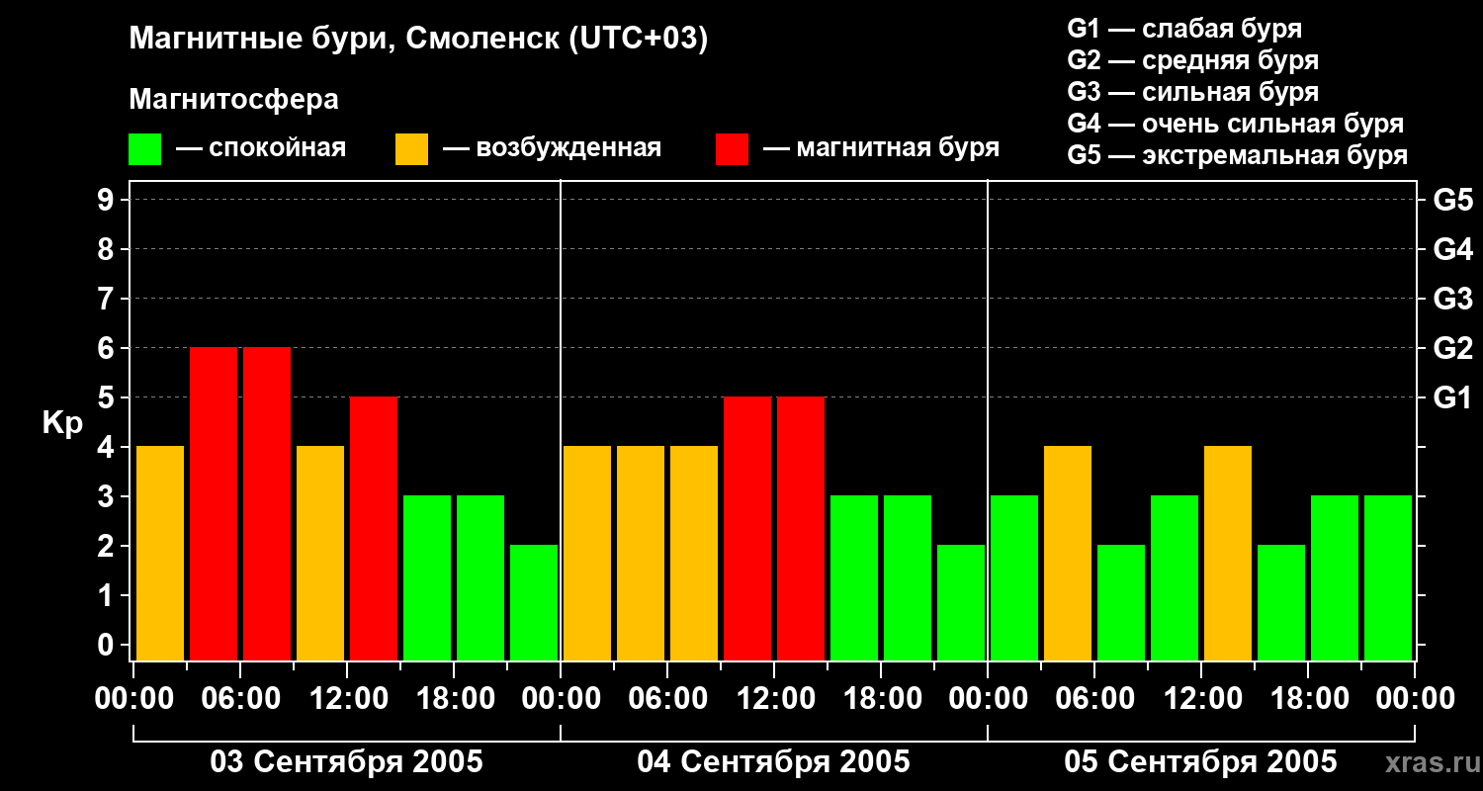Image resolution: width=1483 pixels, height=791 pixels.
Task: Click the '5' tick label on Kp axis
Action: tap(108, 397)
